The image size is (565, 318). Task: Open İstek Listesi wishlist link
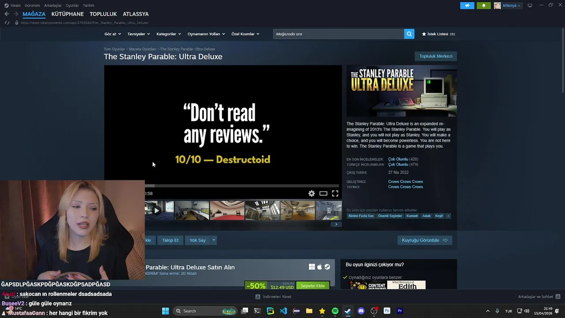click(x=438, y=34)
